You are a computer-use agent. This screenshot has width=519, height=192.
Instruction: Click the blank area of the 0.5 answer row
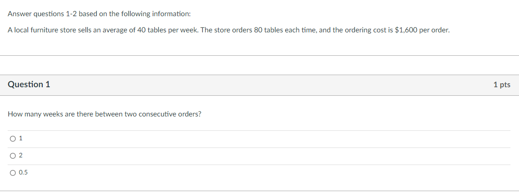[270, 172]
